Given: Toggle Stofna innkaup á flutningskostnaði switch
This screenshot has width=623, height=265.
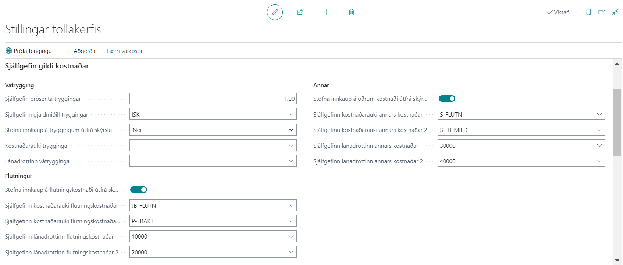Looking at the screenshot, I should click(x=139, y=190).
